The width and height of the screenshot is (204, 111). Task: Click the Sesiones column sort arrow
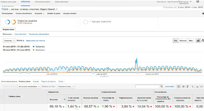(x=64, y=99)
